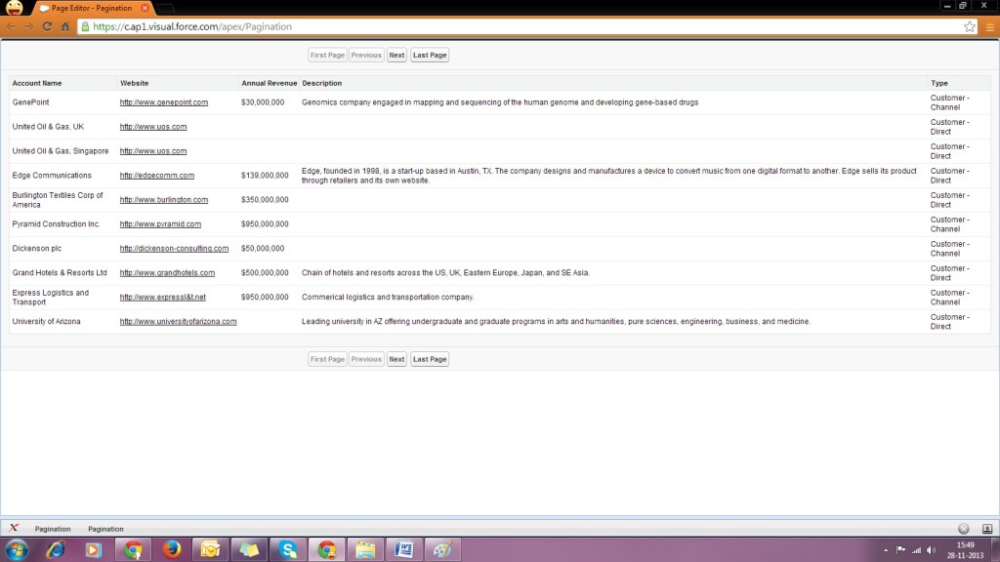Click the browser forward arrow
The image size is (1000, 562).
(x=28, y=26)
